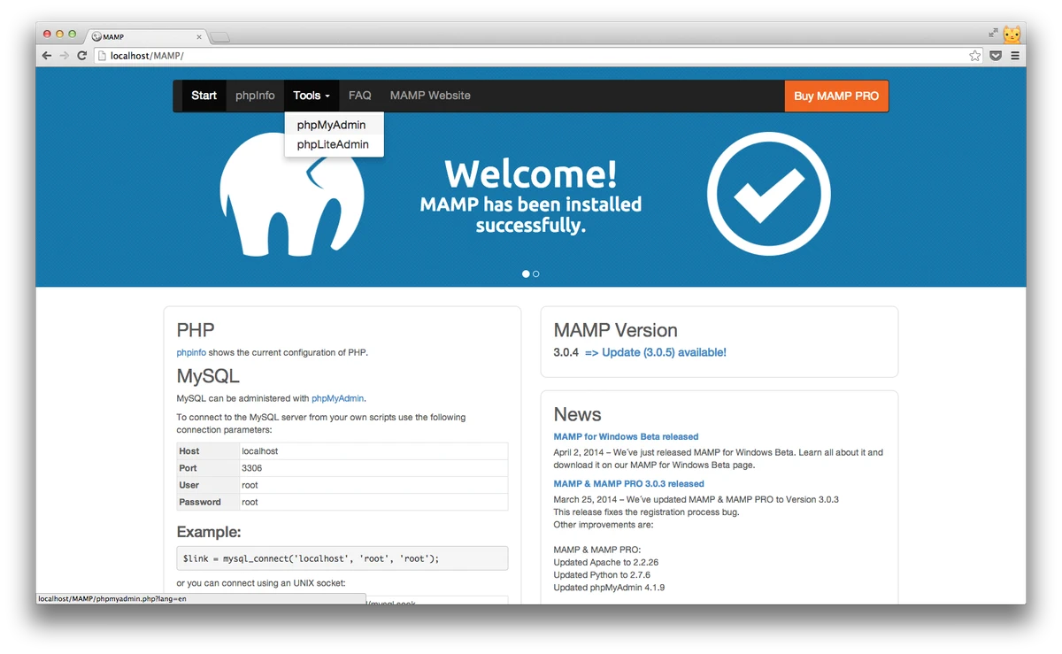Screen dimensions: 1062x654
Task: Click the Welcome! banner heading
Action: click(x=531, y=173)
